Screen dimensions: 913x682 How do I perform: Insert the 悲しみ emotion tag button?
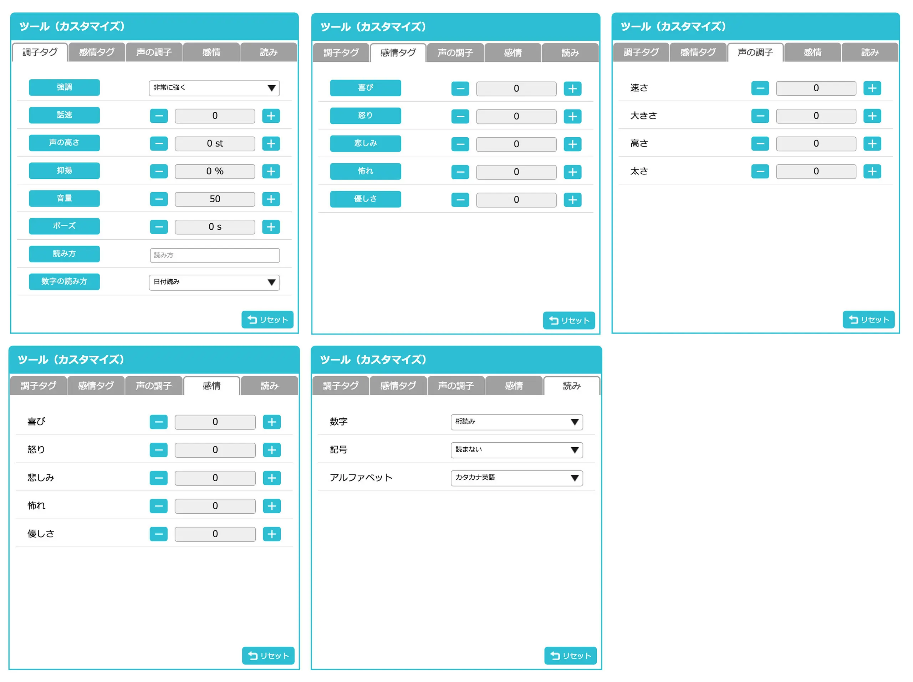click(366, 143)
